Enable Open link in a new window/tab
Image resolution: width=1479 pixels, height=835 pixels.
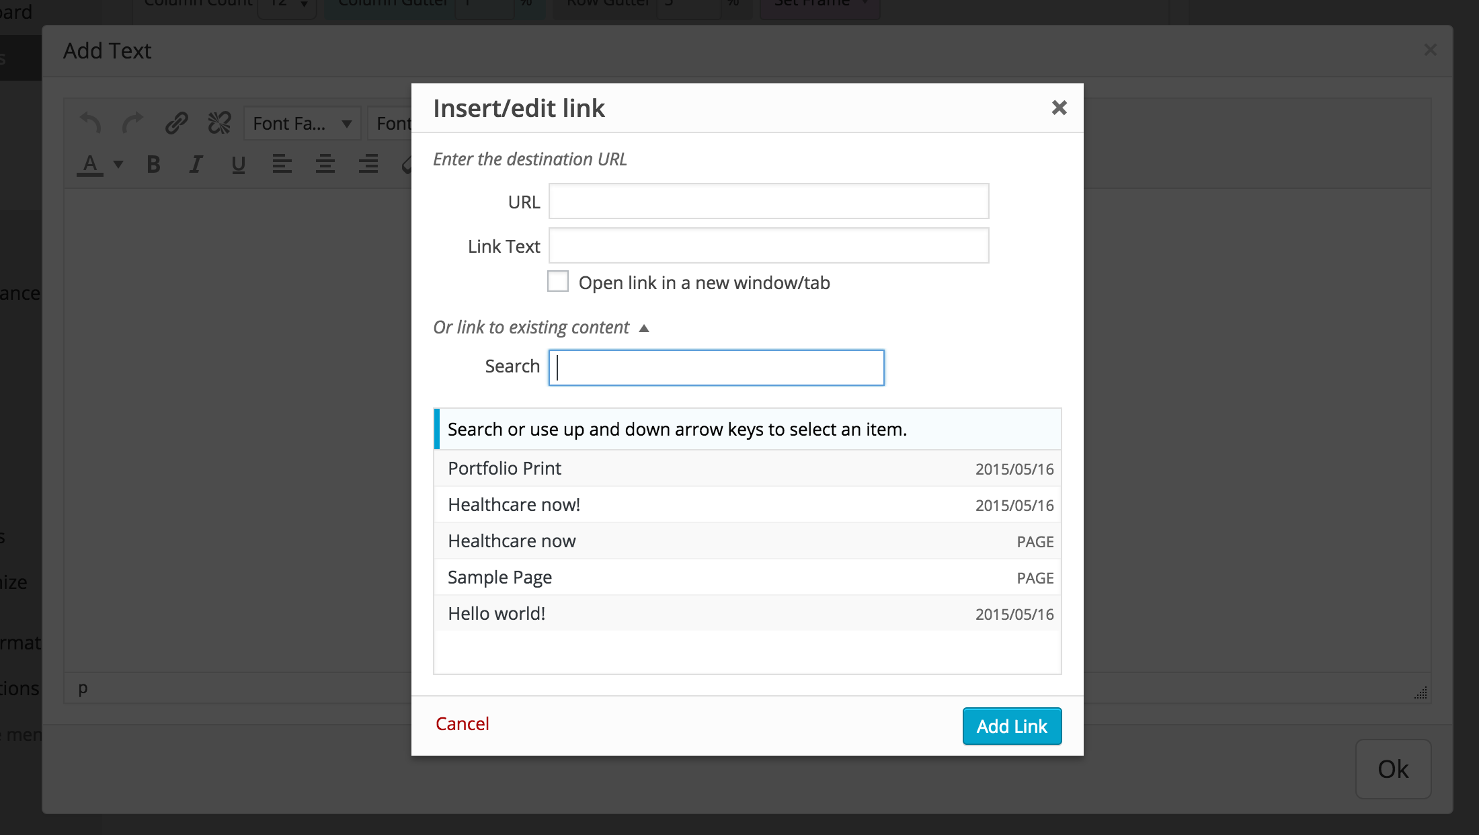pyautogui.click(x=557, y=281)
